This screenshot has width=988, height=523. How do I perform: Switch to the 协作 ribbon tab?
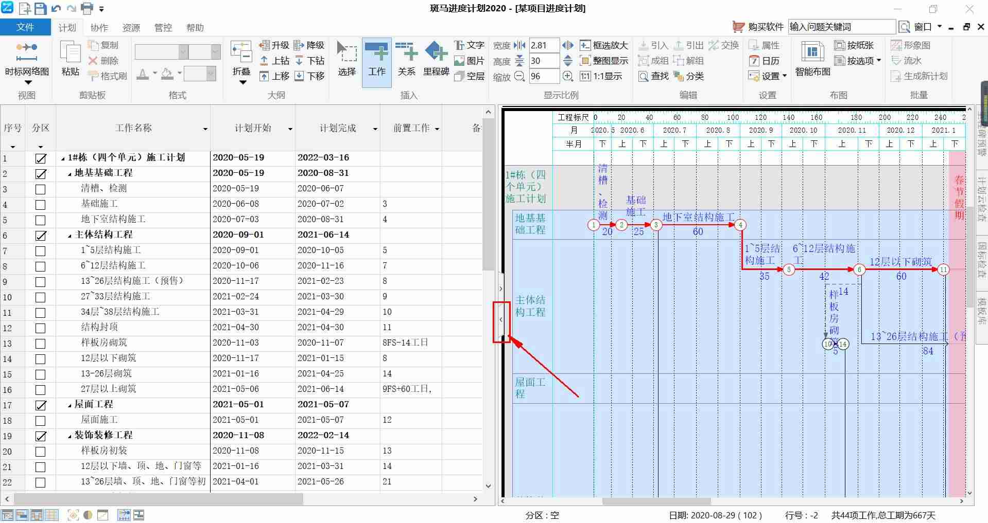(99, 28)
